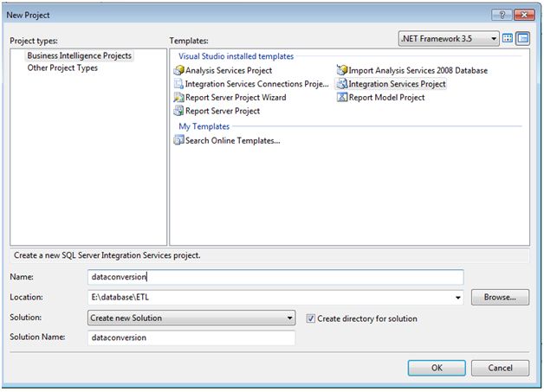Click the Search Online Templates icon
The image size is (544, 392).
click(178, 140)
